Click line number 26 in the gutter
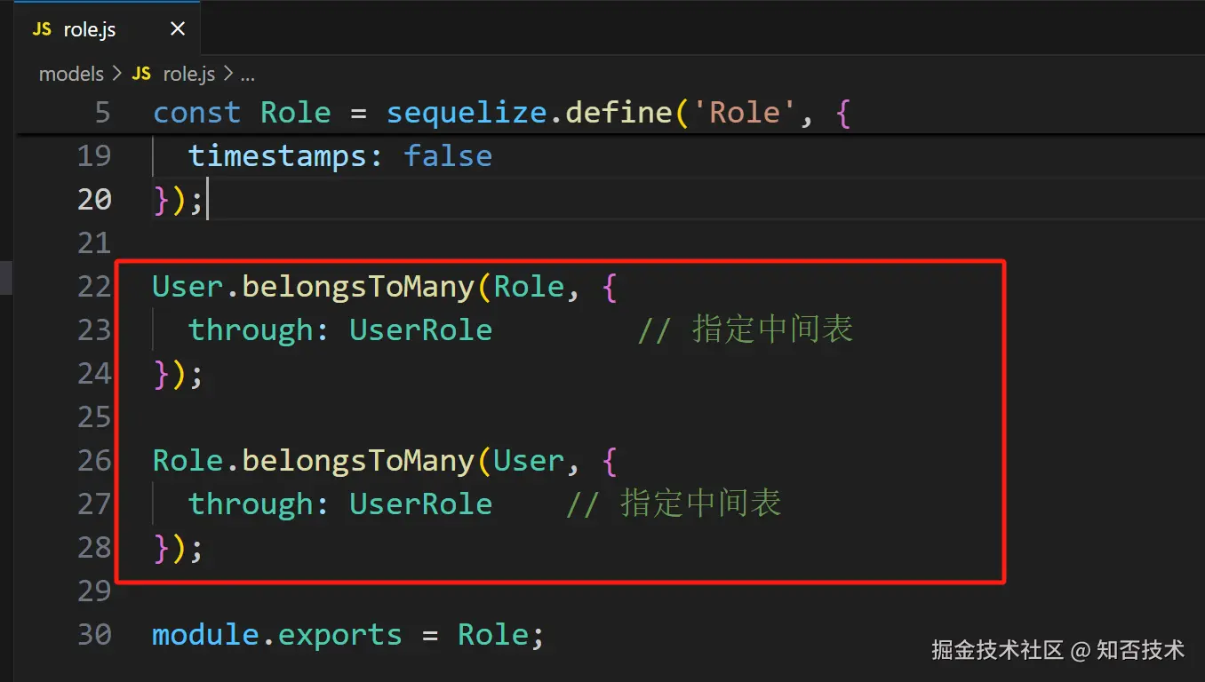1205x682 pixels. coord(94,461)
